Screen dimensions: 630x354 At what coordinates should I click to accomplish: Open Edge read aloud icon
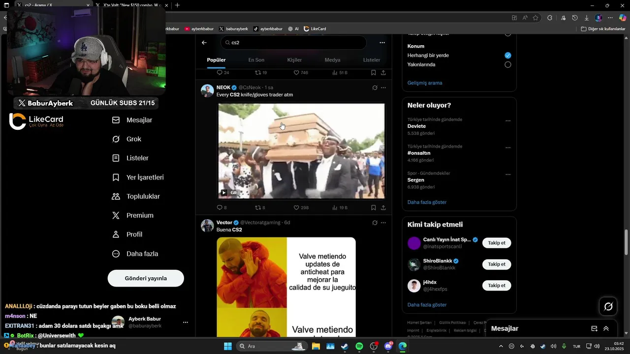pos(525,18)
